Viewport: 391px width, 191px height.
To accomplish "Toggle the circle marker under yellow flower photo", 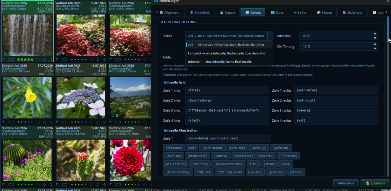I will [x=38, y=122].
